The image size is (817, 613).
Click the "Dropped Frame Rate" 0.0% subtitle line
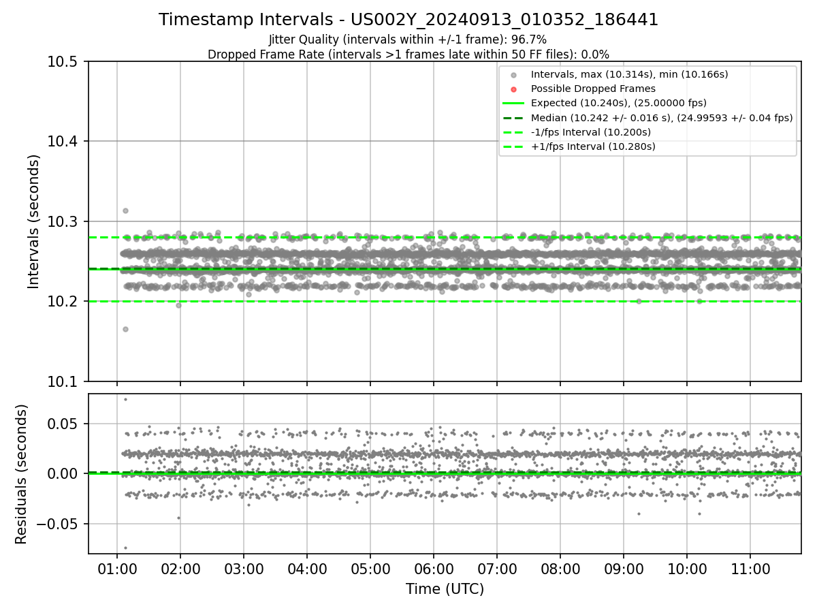pyautogui.click(x=408, y=54)
